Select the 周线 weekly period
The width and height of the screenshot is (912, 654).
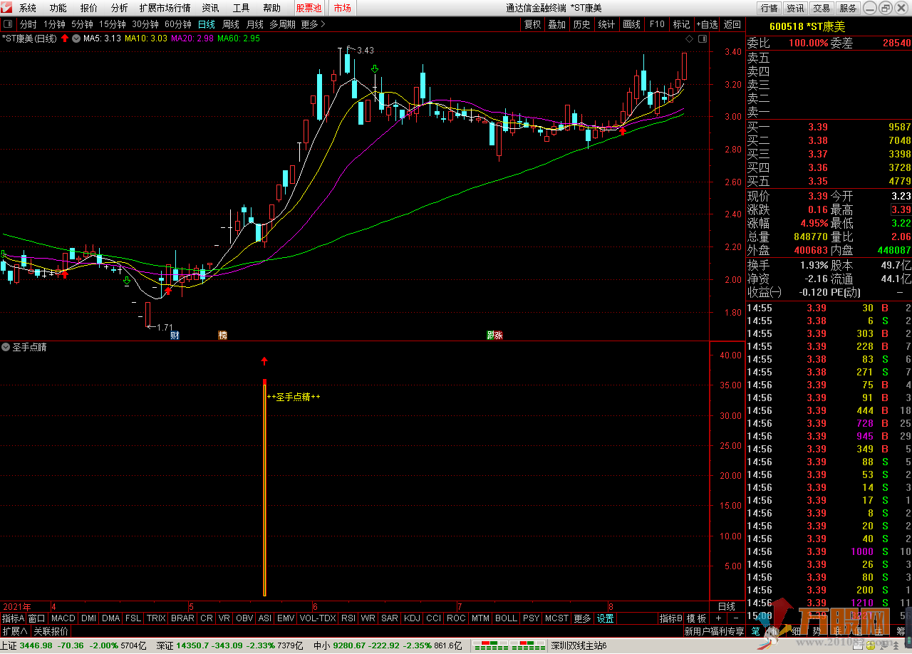tap(231, 24)
